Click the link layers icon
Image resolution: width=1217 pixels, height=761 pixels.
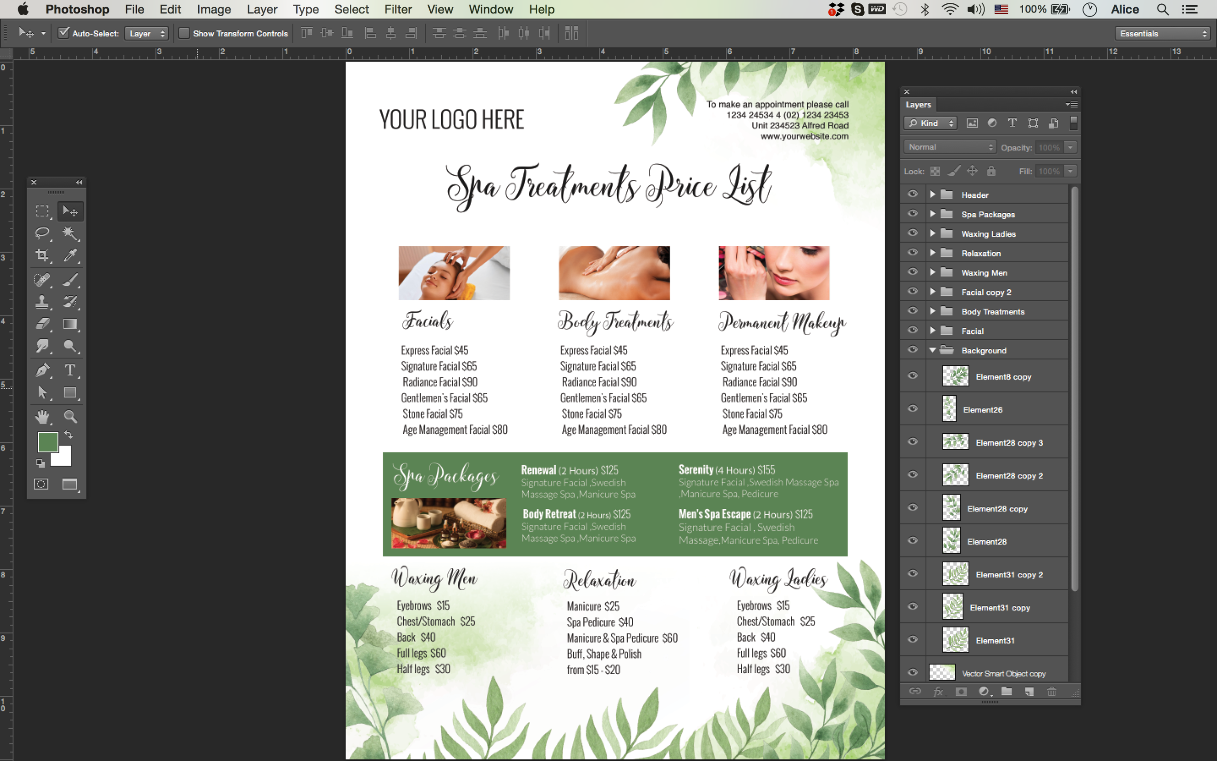coord(915,691)
